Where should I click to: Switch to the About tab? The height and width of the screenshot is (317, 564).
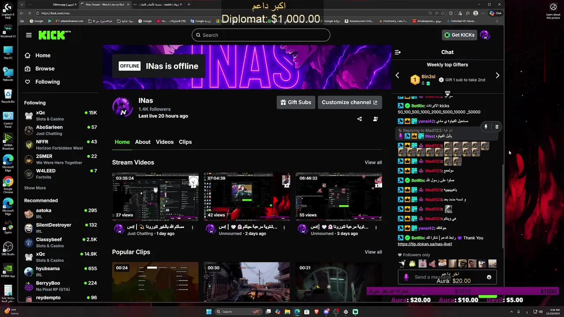(x=143, y=142)
